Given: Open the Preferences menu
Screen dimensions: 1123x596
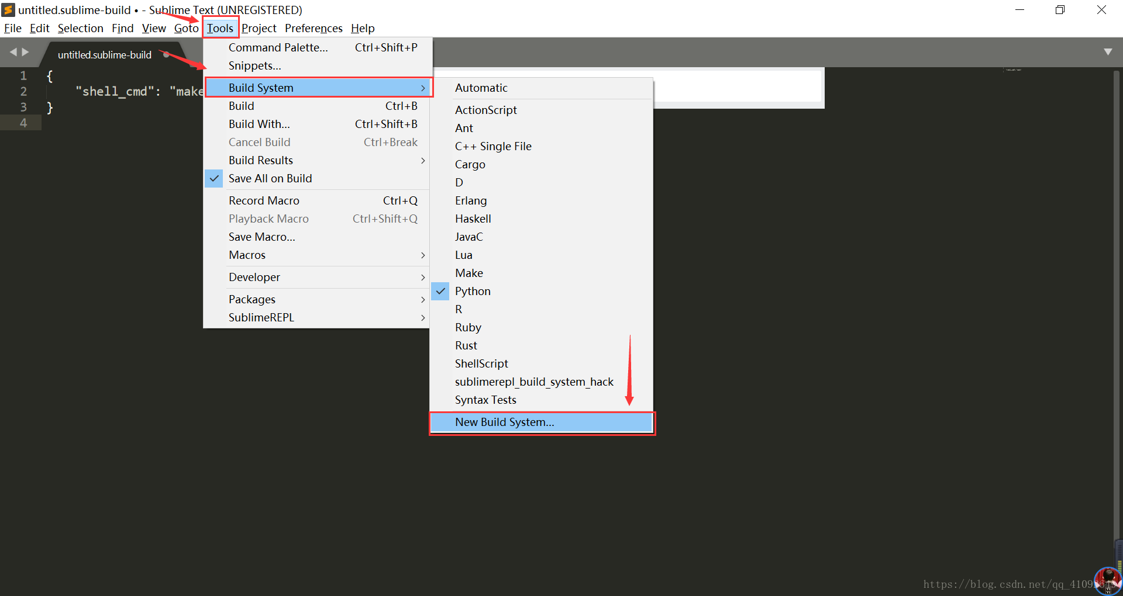Looking at the screenshot, I should 314,28.
